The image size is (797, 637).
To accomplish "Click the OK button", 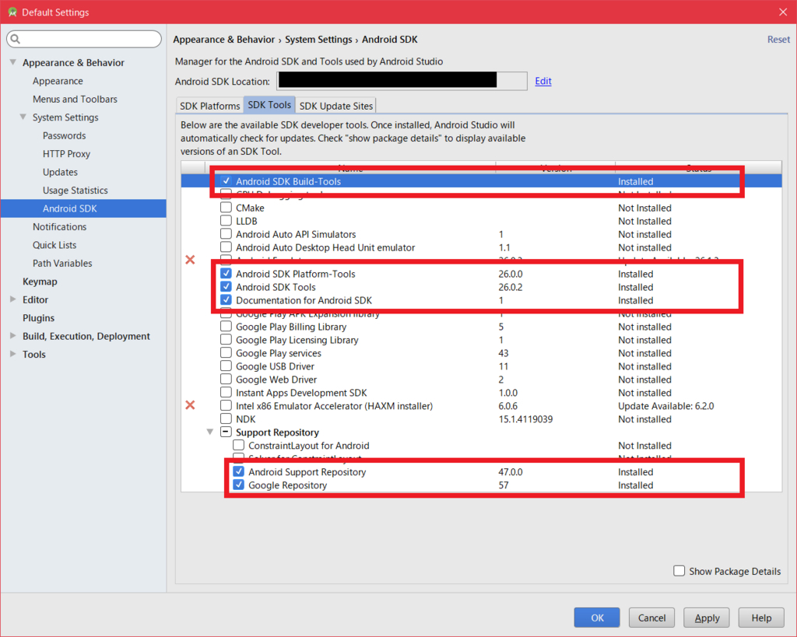I will [x=597, y=618].
